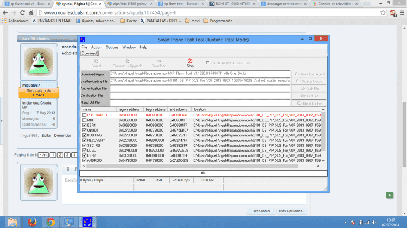
Task: Open the Auth File browser button
Action: 309,89
